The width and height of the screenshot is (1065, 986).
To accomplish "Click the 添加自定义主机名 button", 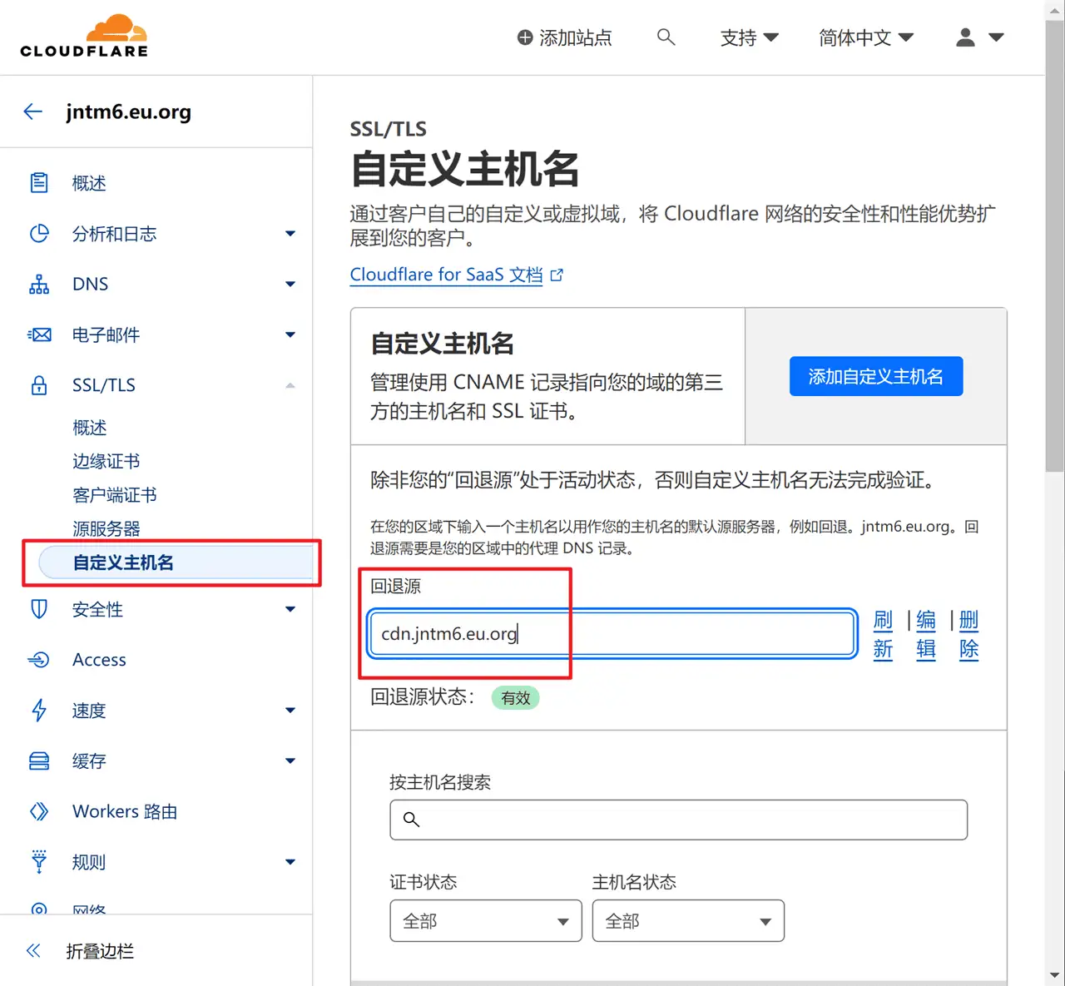I will coord(875,377).
